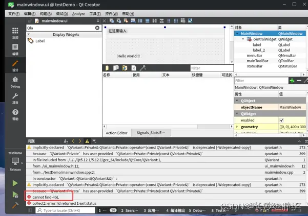
Task: Open the 2 Search Results output pane
Action: (130, 210)
